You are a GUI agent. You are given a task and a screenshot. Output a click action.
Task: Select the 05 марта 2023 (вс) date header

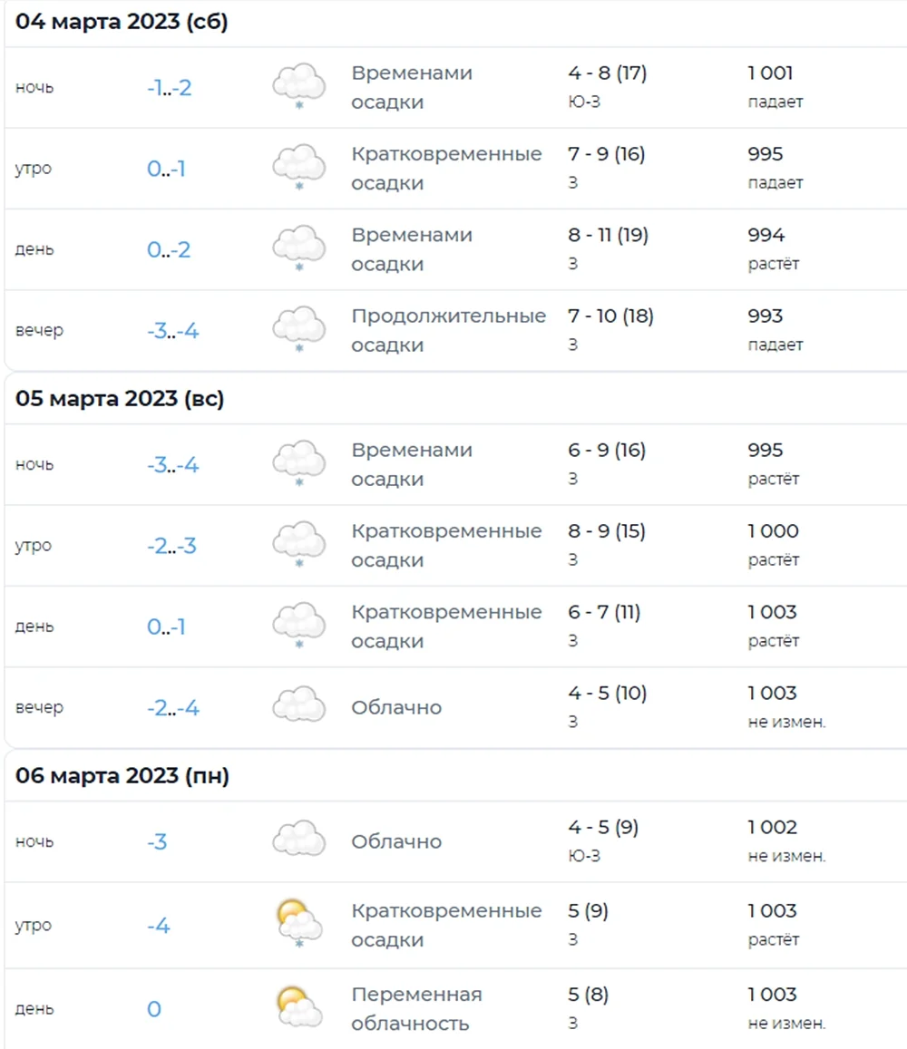(120, 399)
